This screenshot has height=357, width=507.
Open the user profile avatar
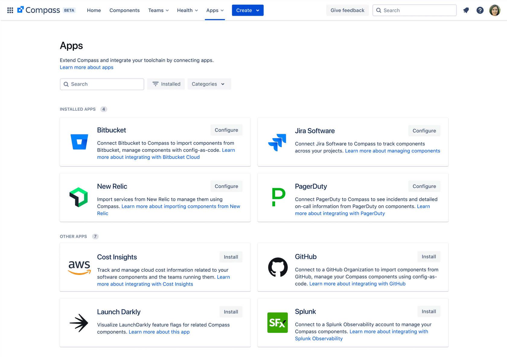point(495,10)
